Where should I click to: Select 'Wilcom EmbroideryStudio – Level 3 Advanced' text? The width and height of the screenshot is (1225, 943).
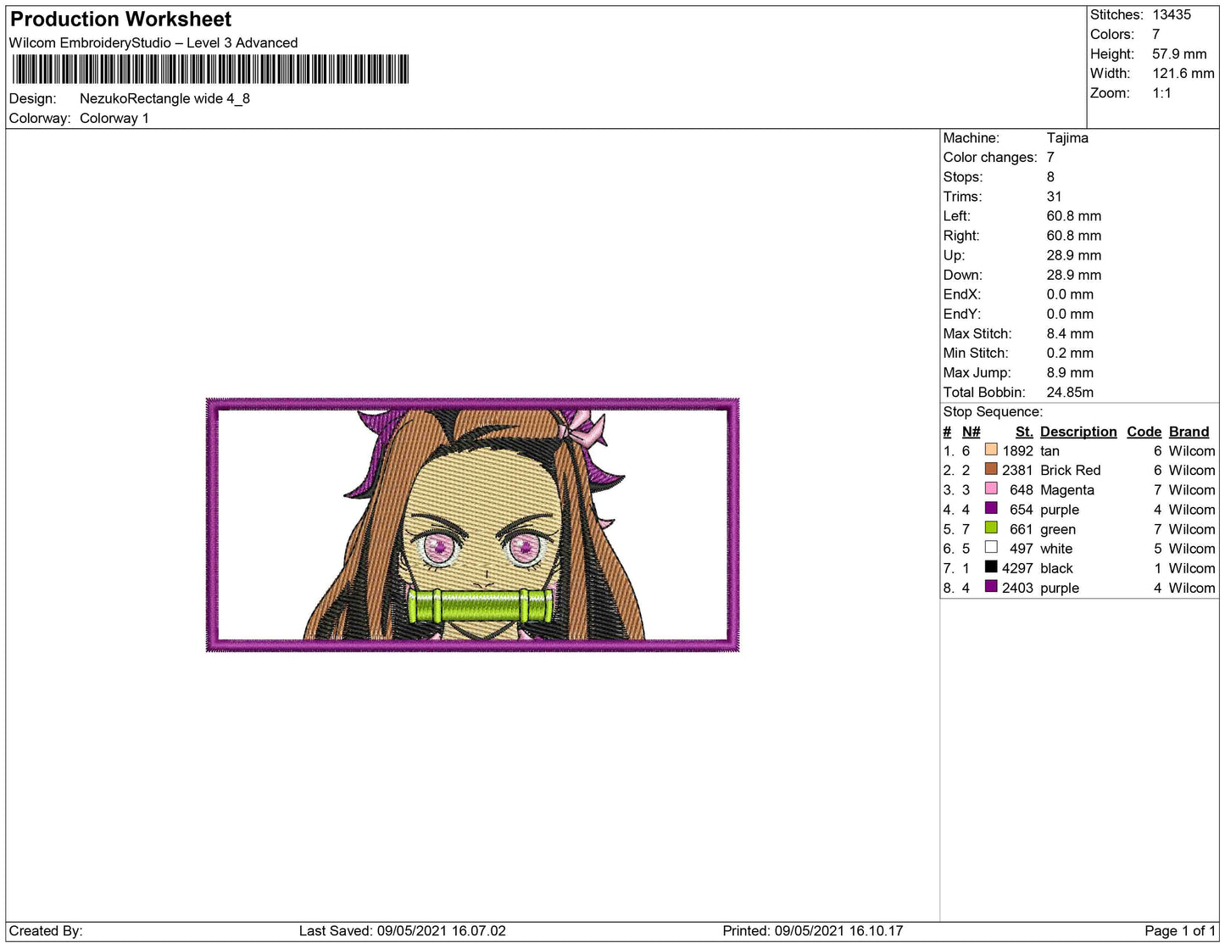tap(153, 43)
